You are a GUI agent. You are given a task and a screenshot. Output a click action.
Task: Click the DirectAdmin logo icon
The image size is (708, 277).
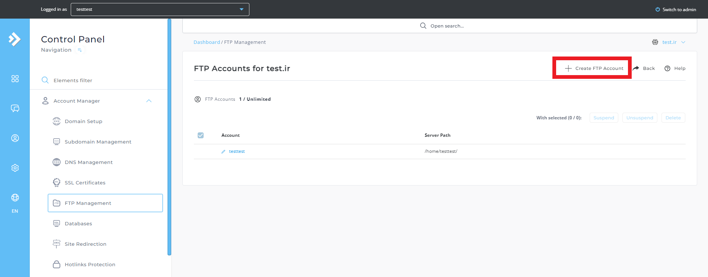tap(15, 39)
